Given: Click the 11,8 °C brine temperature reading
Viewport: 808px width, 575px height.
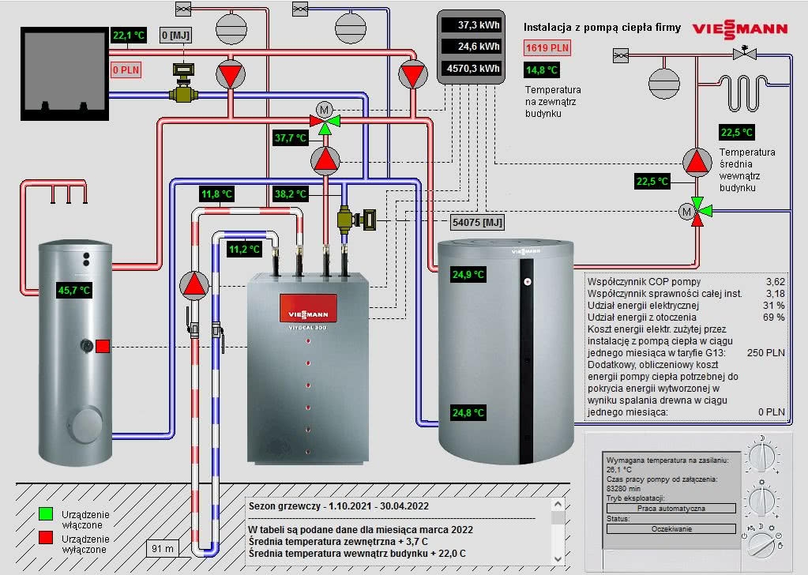Looking at the screenshot, I should (x=217, y=194).
